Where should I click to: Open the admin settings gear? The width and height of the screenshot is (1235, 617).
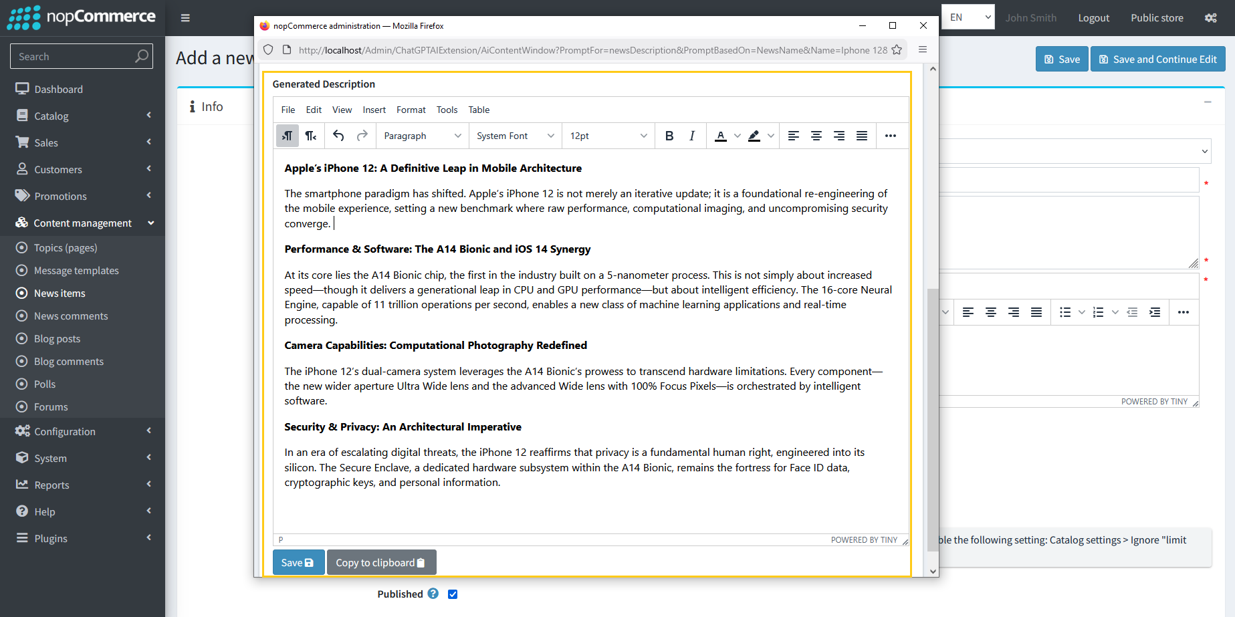(1211, 18)
